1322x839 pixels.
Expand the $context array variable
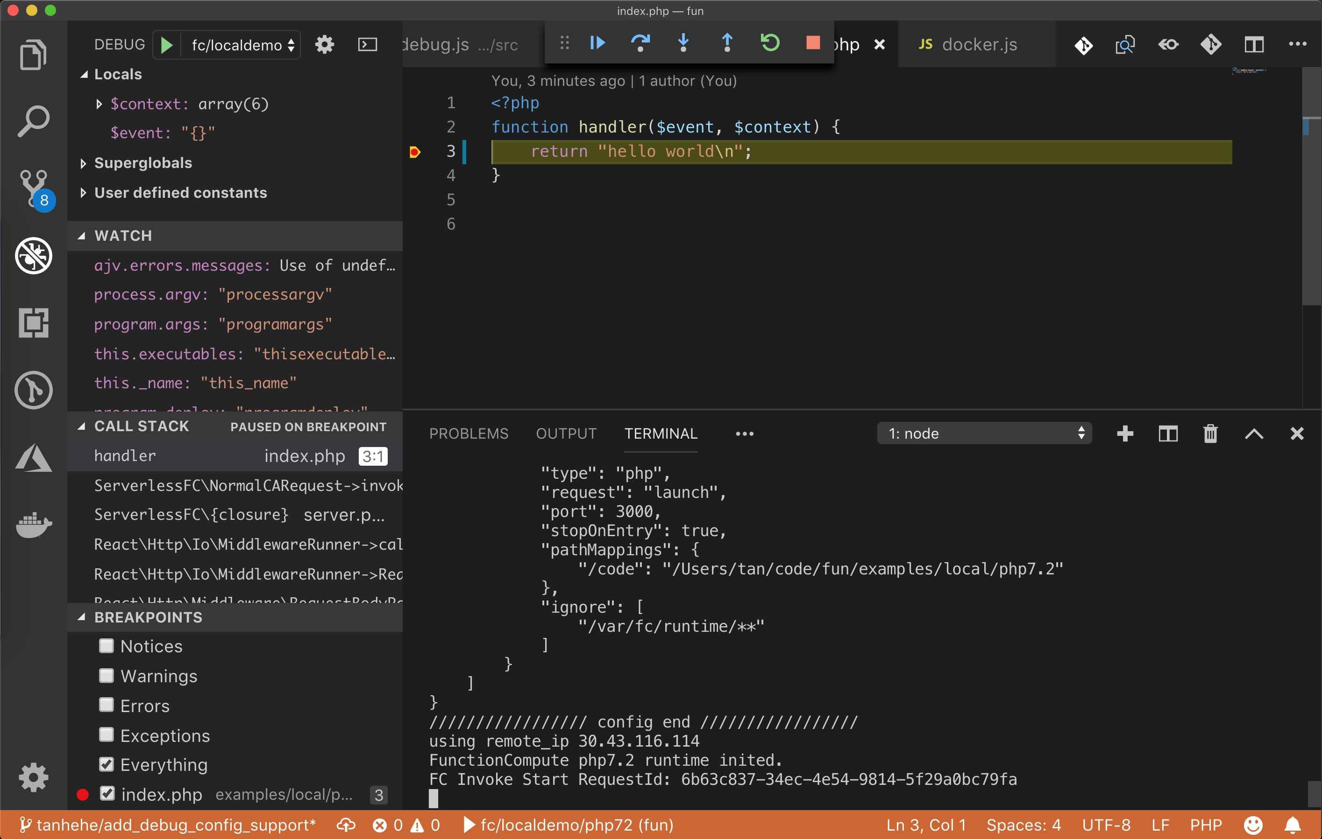pyautogui.click(x=100, y=104)
